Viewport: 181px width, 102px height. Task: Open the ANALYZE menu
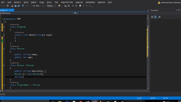pyautogui.click(x=79, y=2)
